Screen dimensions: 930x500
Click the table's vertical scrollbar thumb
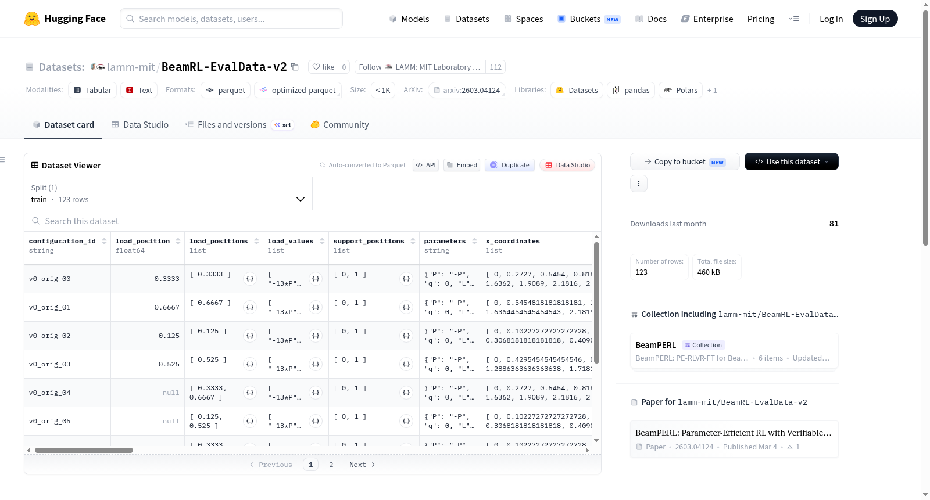pos(596,303)
